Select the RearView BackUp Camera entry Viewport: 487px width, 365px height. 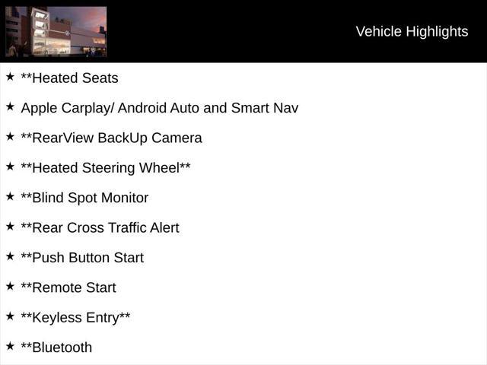(112, 138)
